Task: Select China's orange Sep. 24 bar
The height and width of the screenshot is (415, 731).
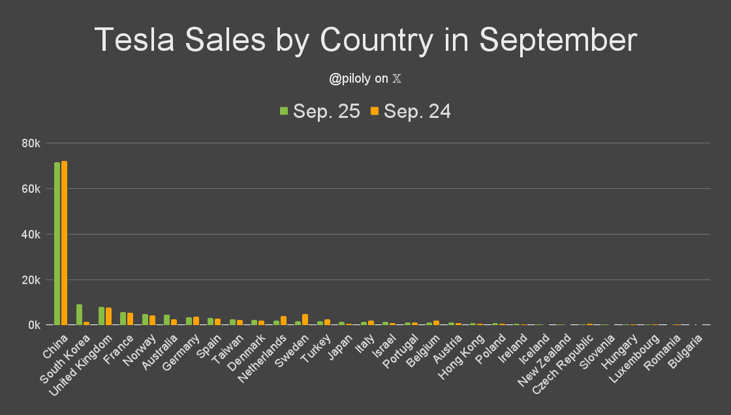Action: [x=64, y=243]
